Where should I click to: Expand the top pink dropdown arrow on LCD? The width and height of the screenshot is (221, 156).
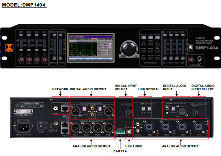click(110, 45)
